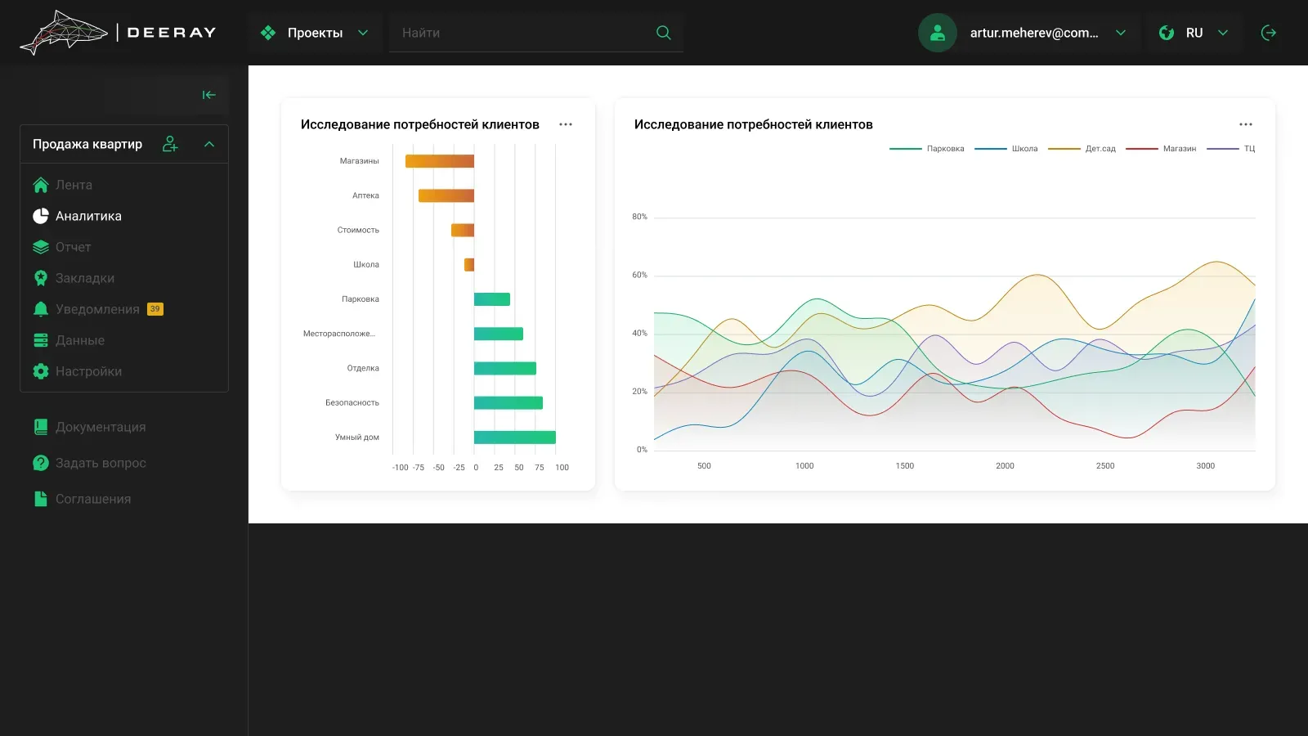Toggle Магазин series in chart legend
The height and width of the screenshot is (736, 1308).
[x=1161, y=149]
